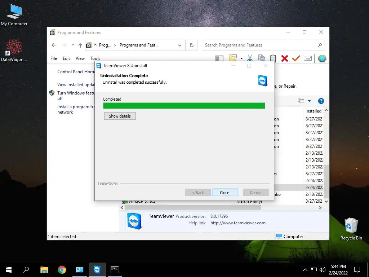Open the View menu
Image resolution: width=369 pixels, height=277 pixels.
pos(80,58)
